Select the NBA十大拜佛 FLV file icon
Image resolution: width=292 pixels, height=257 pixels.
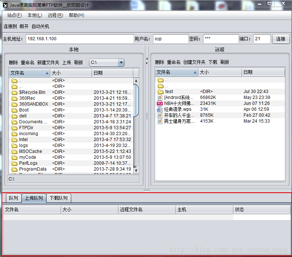[x=160, y=103]
